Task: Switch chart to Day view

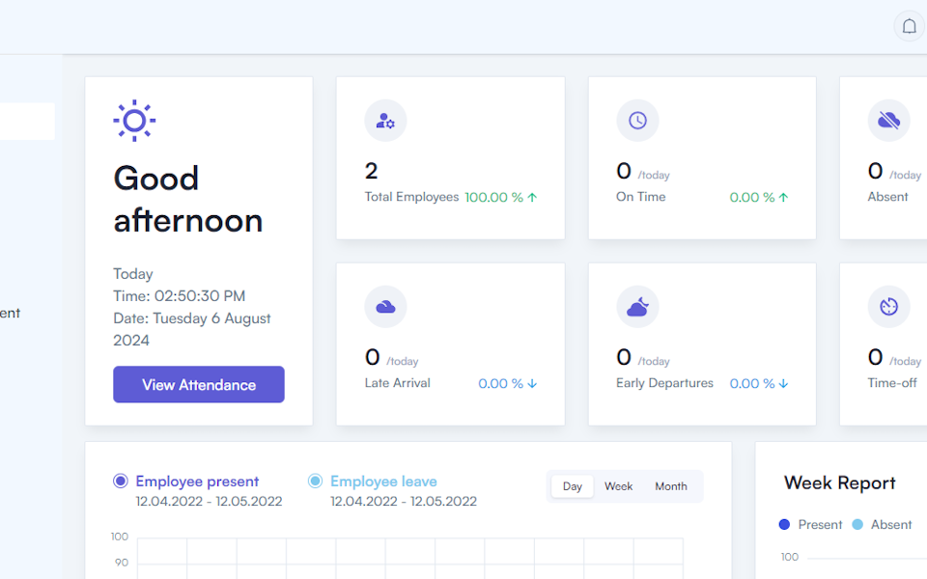Action: 573,486
